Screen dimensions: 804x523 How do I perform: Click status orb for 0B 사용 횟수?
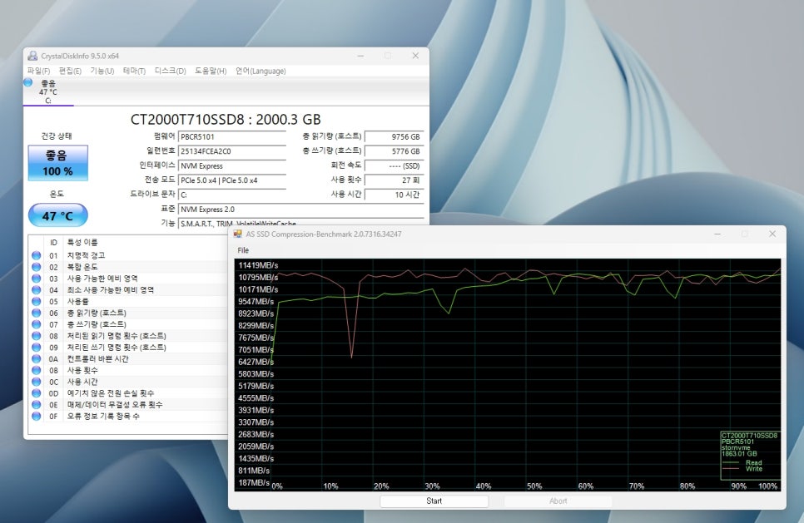coord(37,370)
